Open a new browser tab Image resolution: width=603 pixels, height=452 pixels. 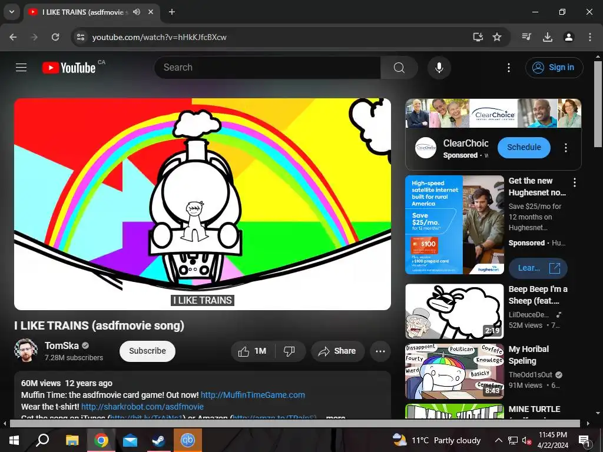pyautogui.click(x=172, y=12)
